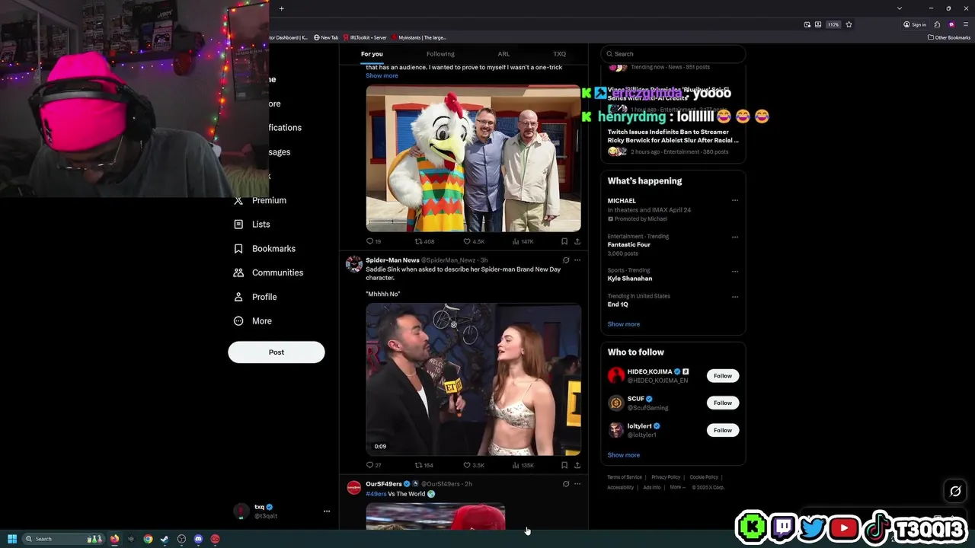This screenshot has height=548, width=975.
Task: Like the chicken mascot photo post
Action: point(474,241)
